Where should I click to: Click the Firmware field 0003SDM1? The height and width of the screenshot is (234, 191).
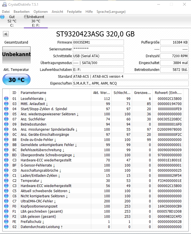tap(98, 42)
